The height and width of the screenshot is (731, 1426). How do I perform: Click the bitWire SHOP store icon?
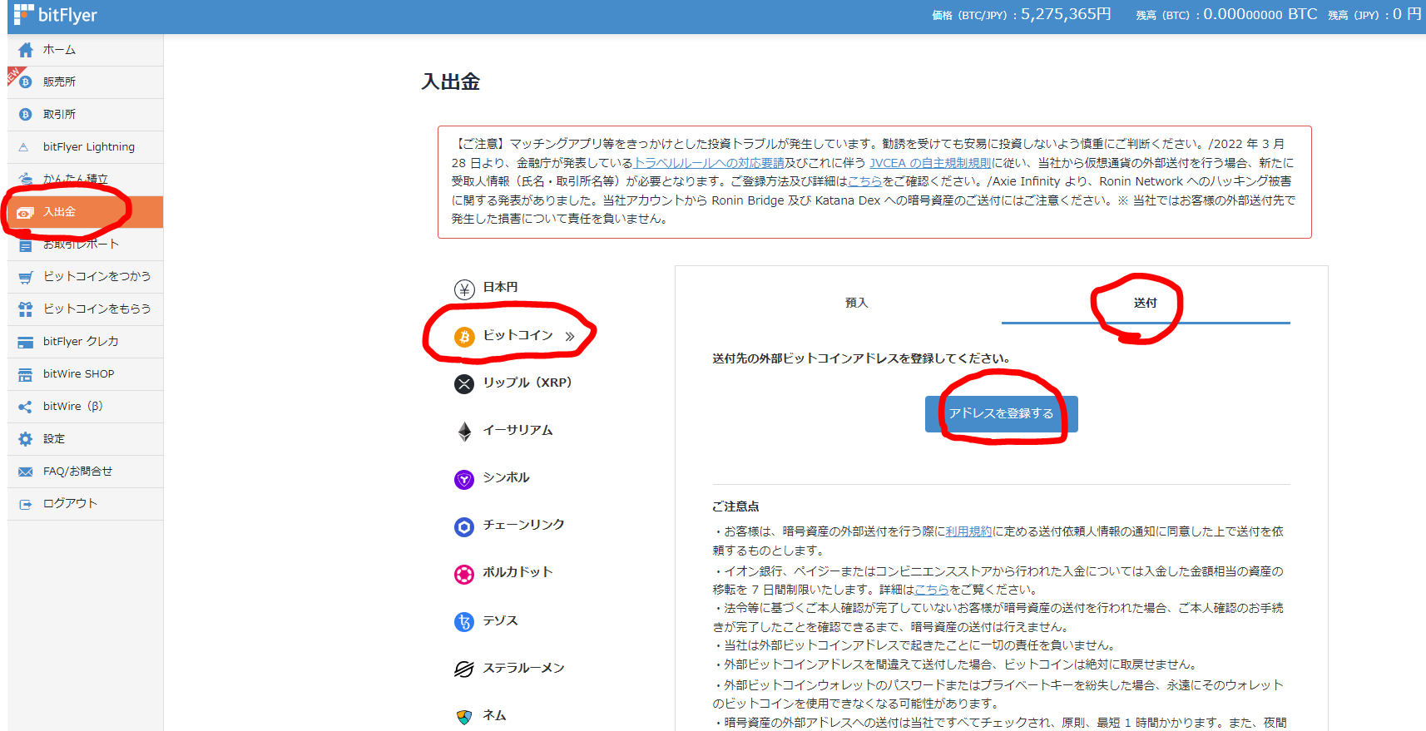point(26,374)
